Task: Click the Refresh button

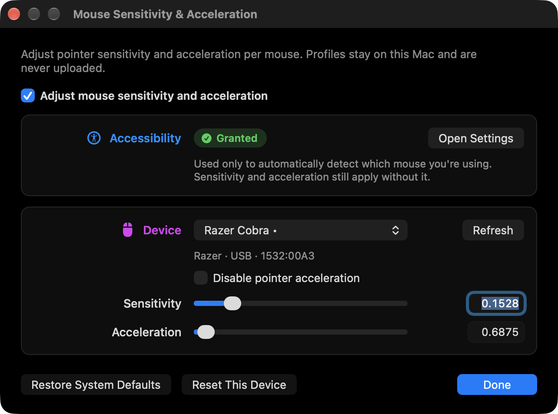Action: pyautogui.click(x=493, y=230)
